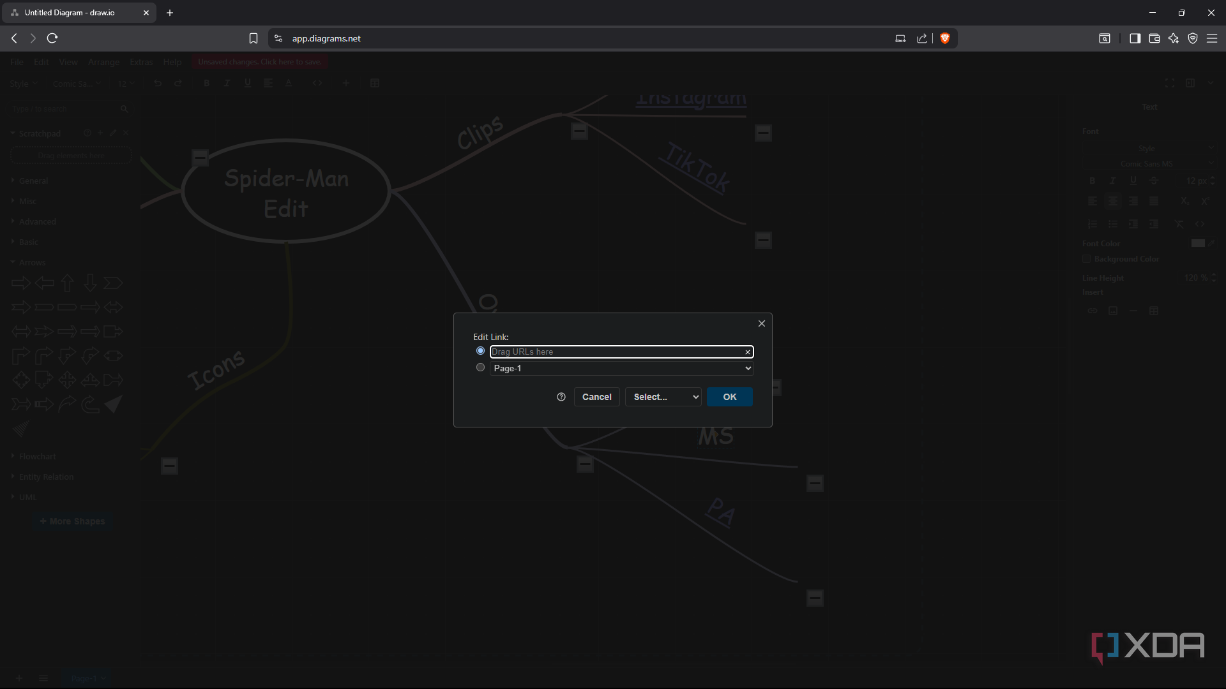Close the Untitled Diagram tab
Screen dimensions: 1226x689
(x=146, y=13)
